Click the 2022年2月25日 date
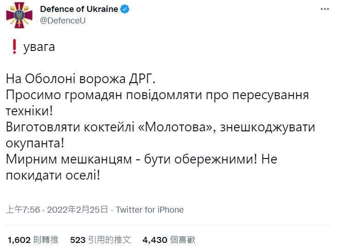The height and width of the screenshot is (248, 338). 78,209
